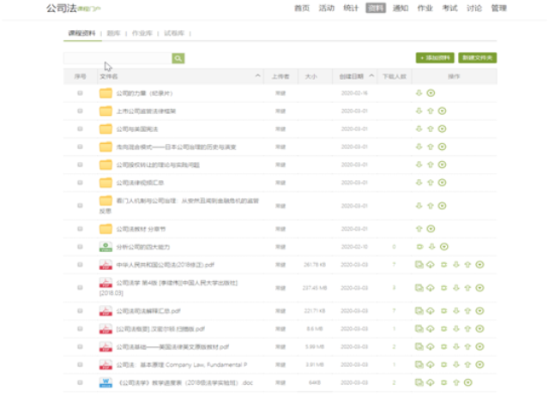The width and height of the screenshot is (549, 396).
Task: Click the 添加资料 button
Action: 435,58
